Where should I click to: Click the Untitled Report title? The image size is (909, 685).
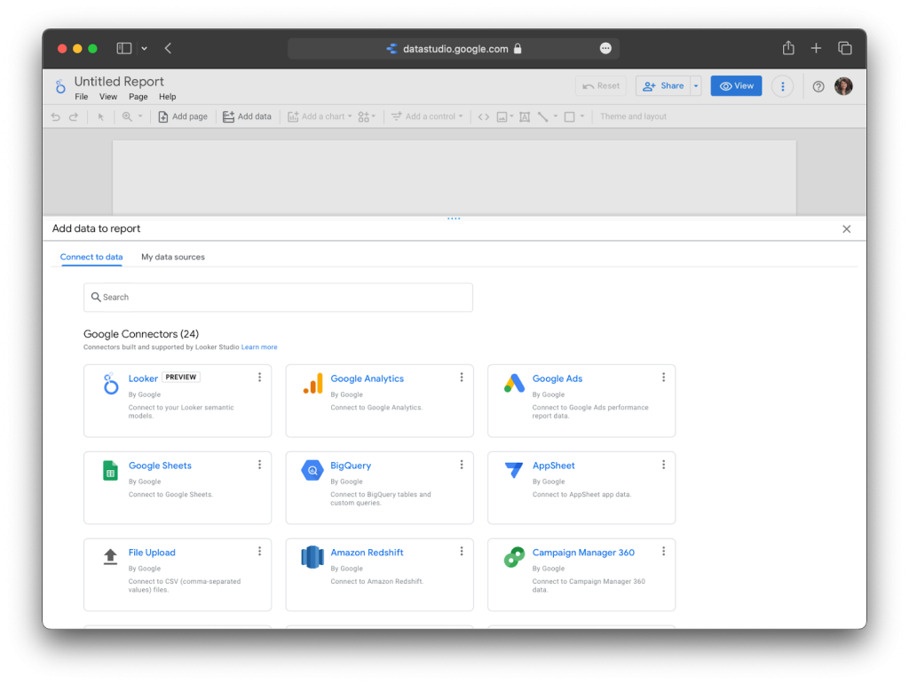(119, 82)
